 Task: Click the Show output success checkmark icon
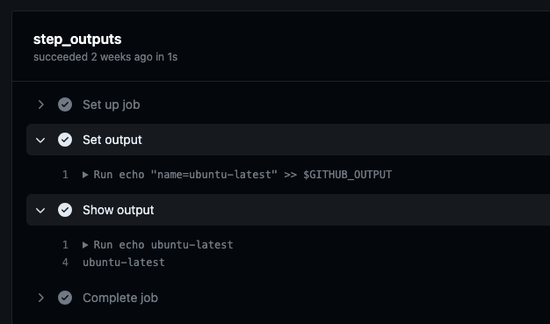click(x=65, y=210)
